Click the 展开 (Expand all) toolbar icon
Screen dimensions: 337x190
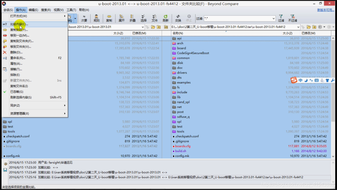(121, 18)
